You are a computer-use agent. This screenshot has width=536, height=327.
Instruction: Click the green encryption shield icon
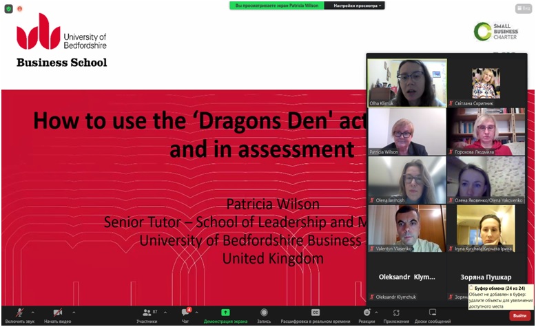pyautogui.click(x=8, y=9)
